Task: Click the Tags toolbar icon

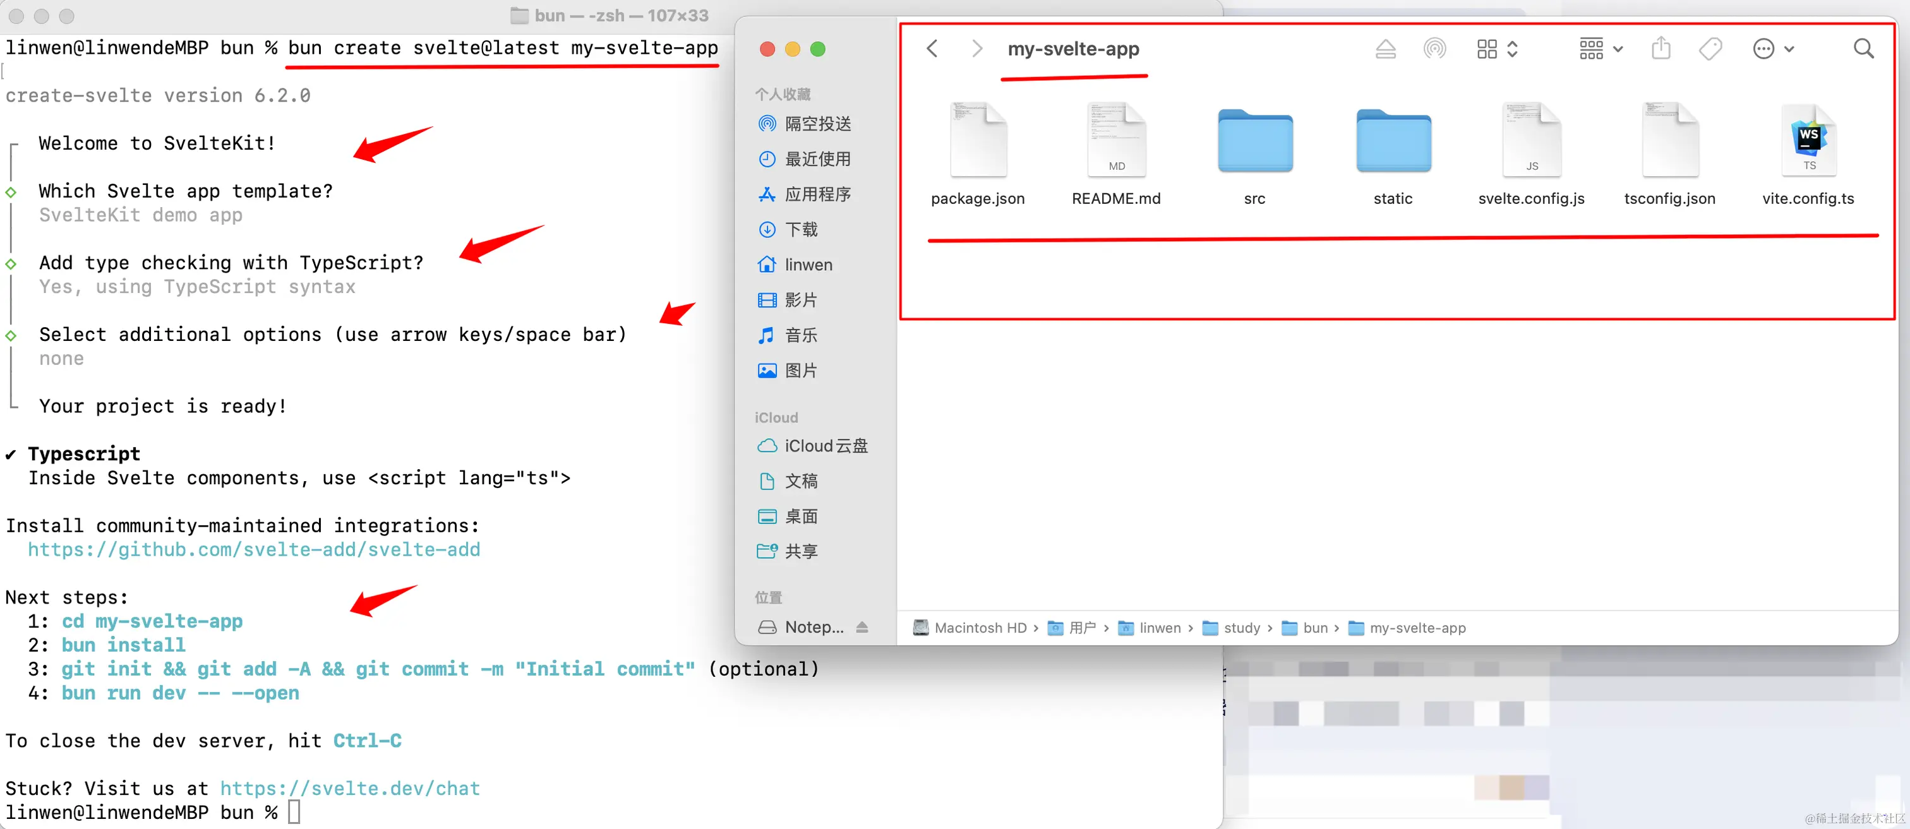Action: click(x=1710, y=49)
